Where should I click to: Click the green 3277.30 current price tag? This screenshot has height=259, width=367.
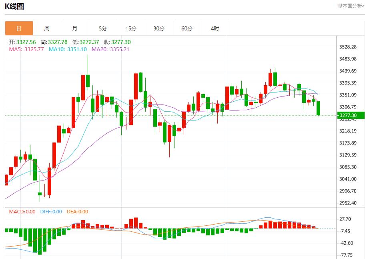[351, 115]
